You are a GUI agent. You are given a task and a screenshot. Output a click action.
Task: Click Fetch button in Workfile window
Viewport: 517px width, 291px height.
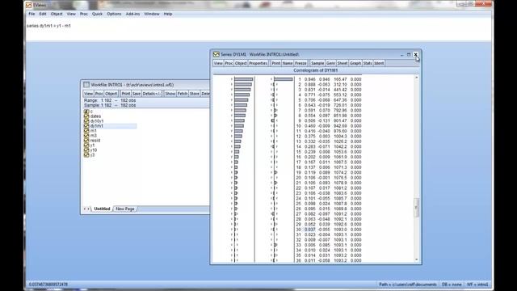pos(183,94)
